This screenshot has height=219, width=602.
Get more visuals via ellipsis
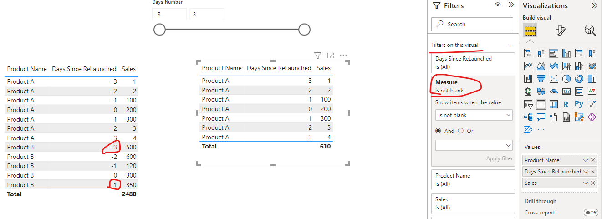(541, 130)
